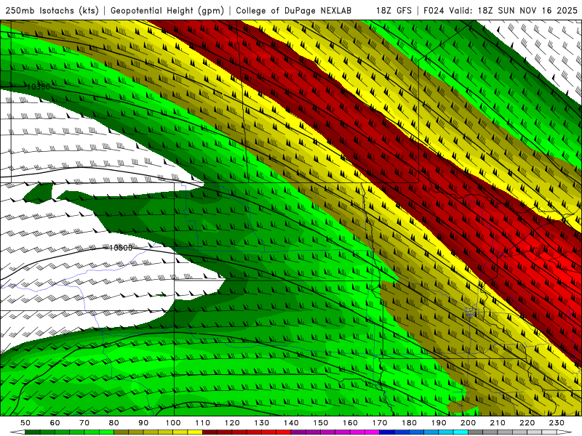This screenshot has width=582, height=436.
Task: Click the bright yellow swatch left of 110
Action: tap(195, 432)
